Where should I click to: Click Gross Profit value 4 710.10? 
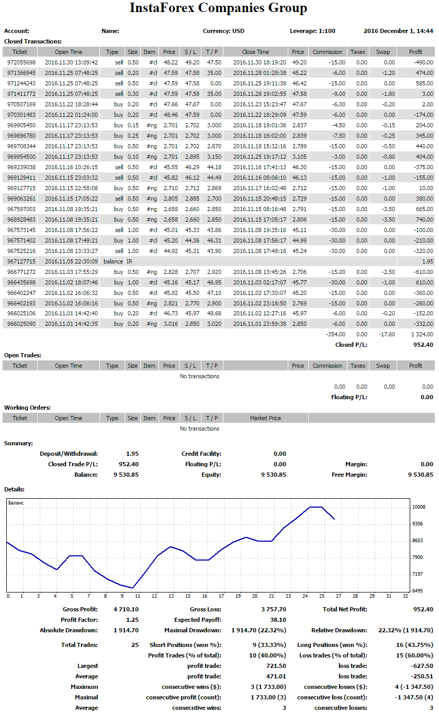(x=126, y=609)
